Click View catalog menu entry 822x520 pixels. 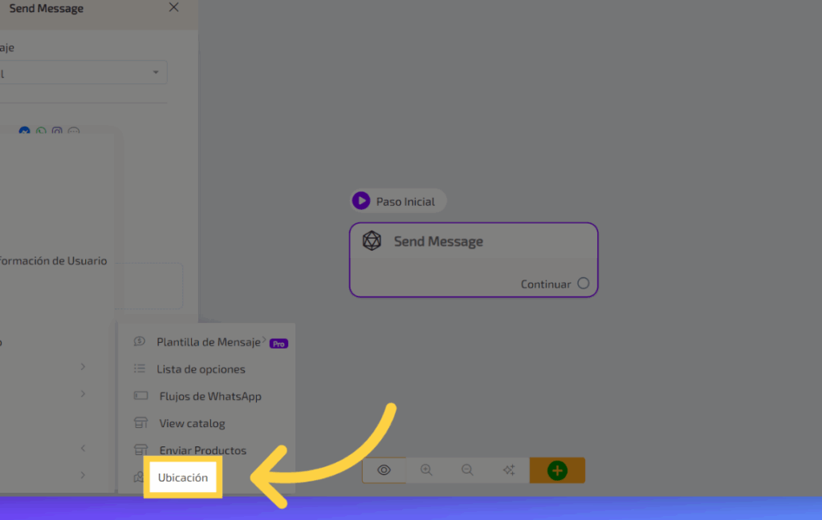click(192, 423)
